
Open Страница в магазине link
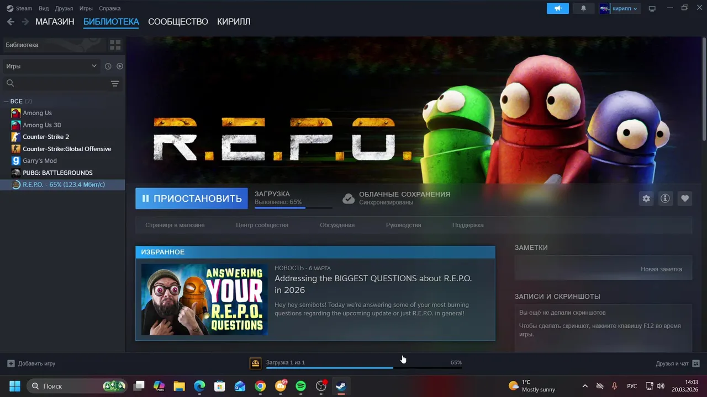tap(175, 225)
